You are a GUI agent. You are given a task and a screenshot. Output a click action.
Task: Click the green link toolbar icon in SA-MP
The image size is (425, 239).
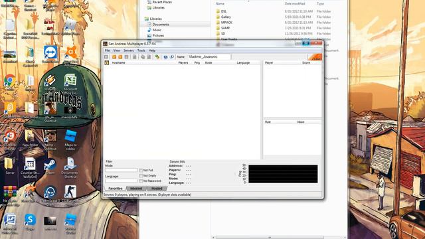tap(157, 57)
